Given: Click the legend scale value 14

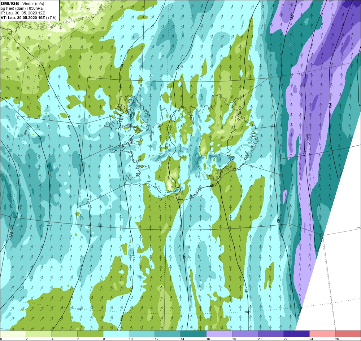Looking at the screenshot, I should click(182, 339).
